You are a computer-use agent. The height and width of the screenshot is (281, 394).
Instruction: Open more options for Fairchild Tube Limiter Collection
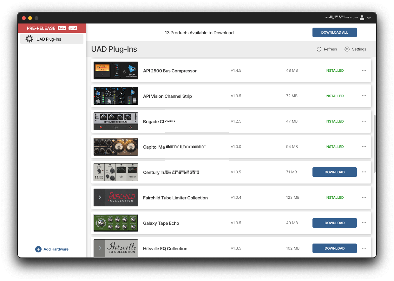tap(364, 197)
